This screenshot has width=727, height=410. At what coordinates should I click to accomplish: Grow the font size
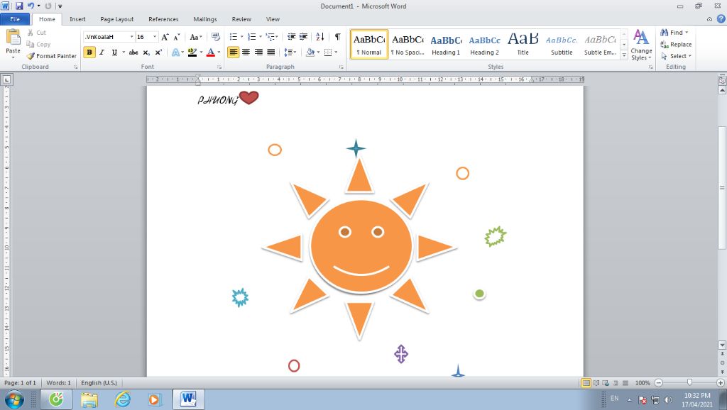pos(165,37)
